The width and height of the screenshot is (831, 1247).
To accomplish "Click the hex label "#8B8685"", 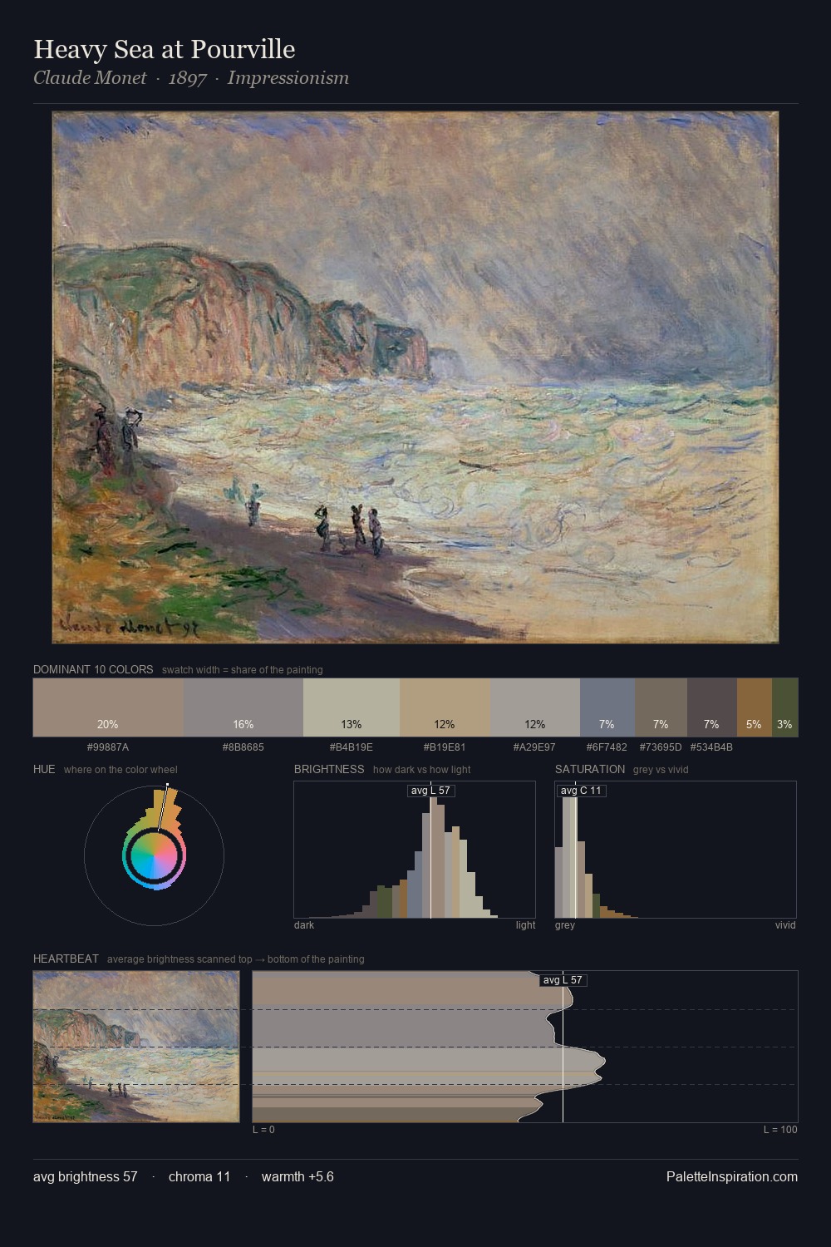I will pos(243,747).
